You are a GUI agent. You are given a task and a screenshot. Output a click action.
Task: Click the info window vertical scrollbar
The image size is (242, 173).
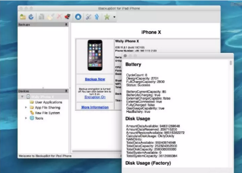click(x=231, y=63)
